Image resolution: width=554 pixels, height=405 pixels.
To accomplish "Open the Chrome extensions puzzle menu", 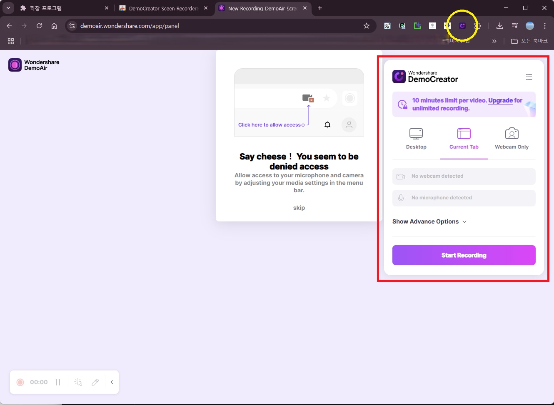I will [478, 26].
